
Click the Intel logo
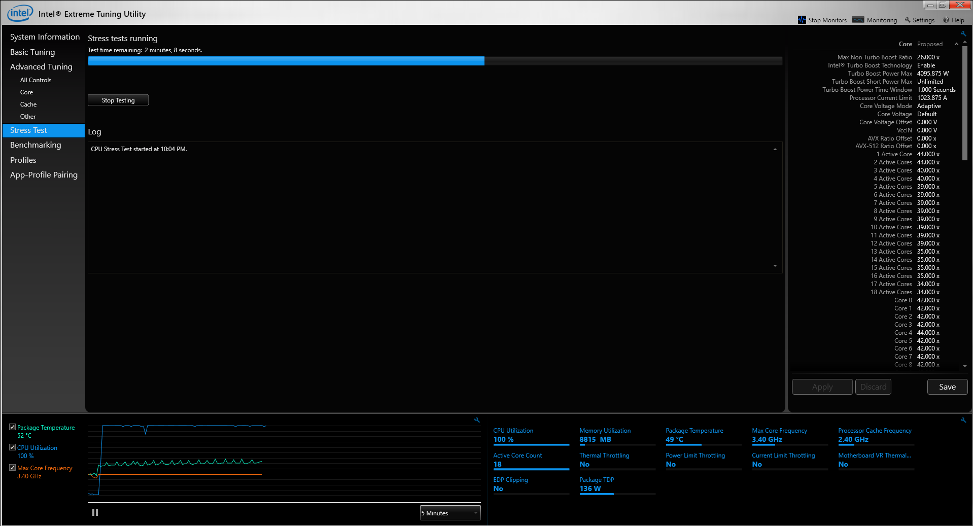(x=20, y=13)
